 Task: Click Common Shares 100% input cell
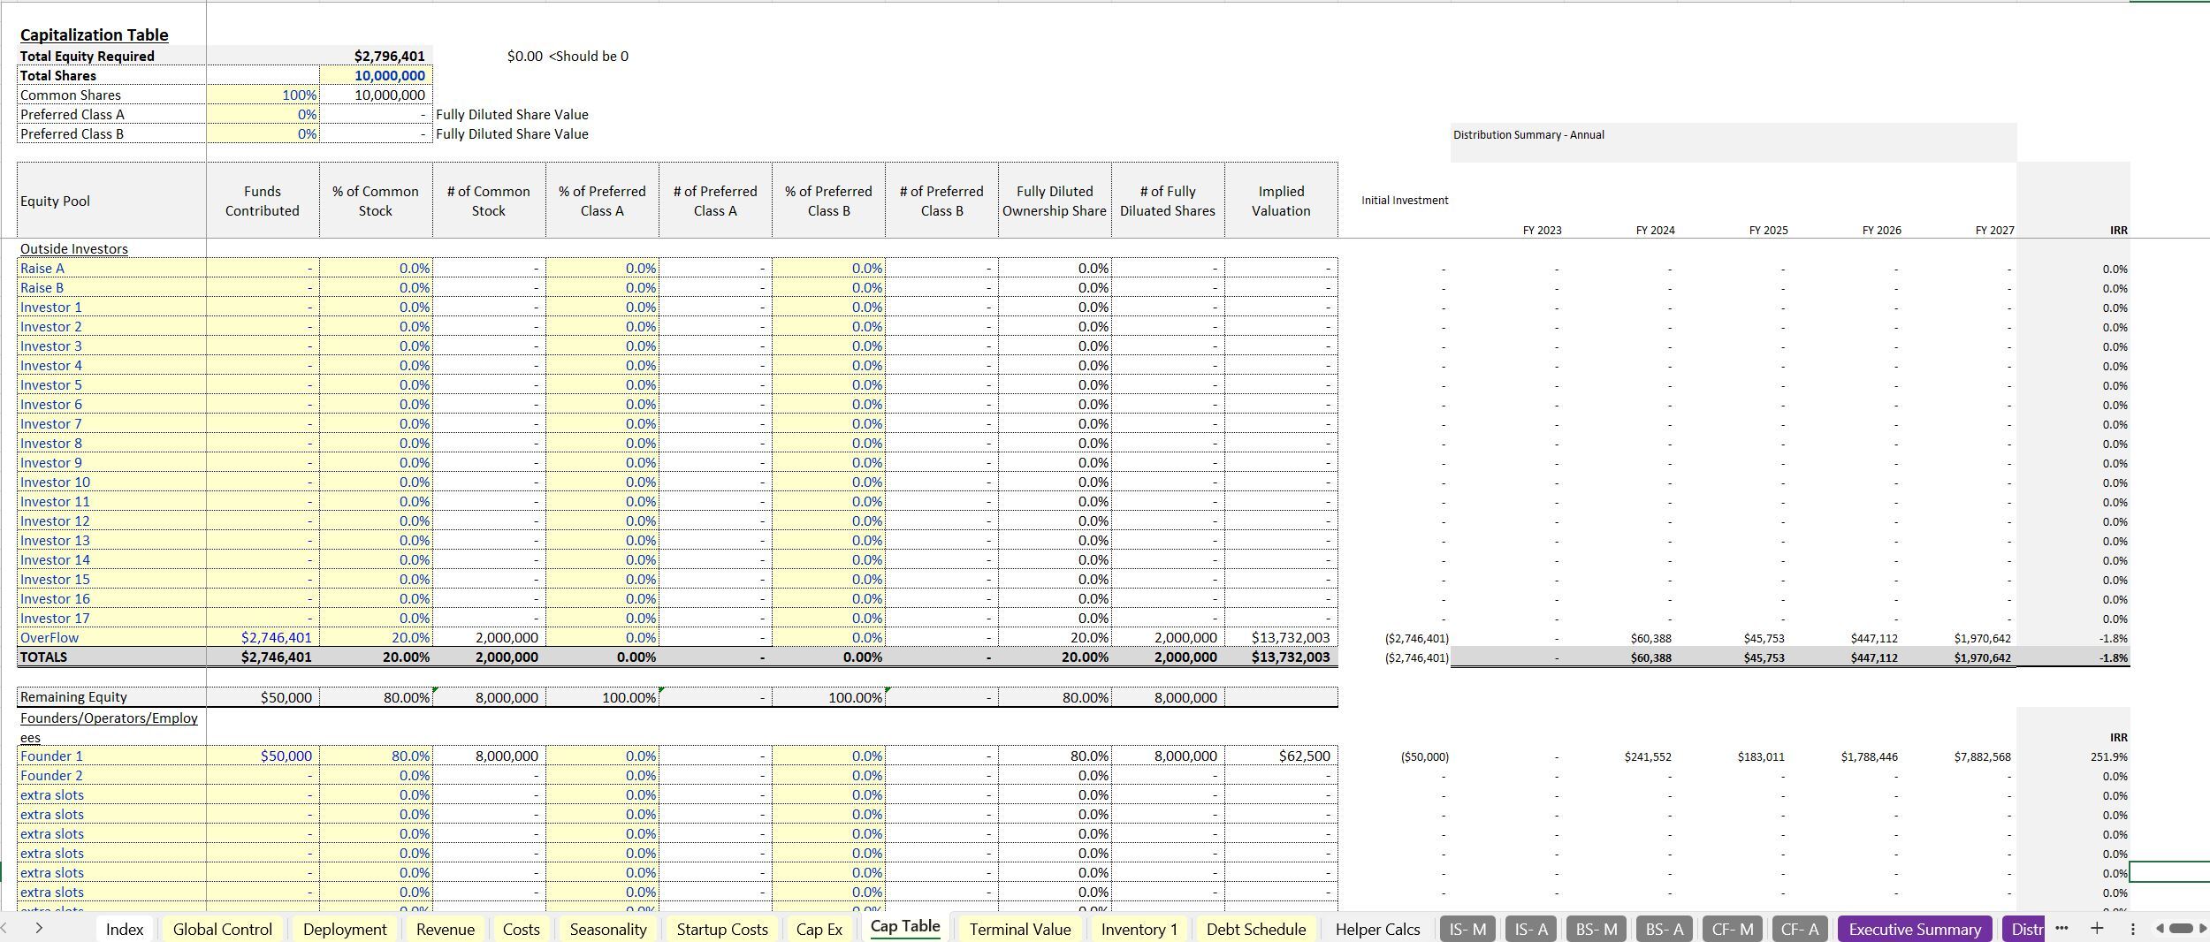263,95
